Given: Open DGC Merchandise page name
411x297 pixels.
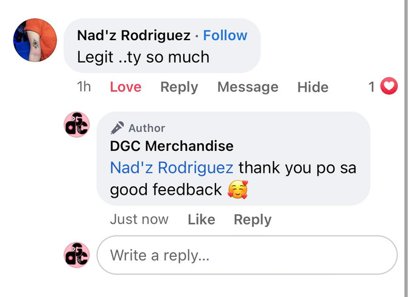Looking at the screenshot, I should pos(172,146).
